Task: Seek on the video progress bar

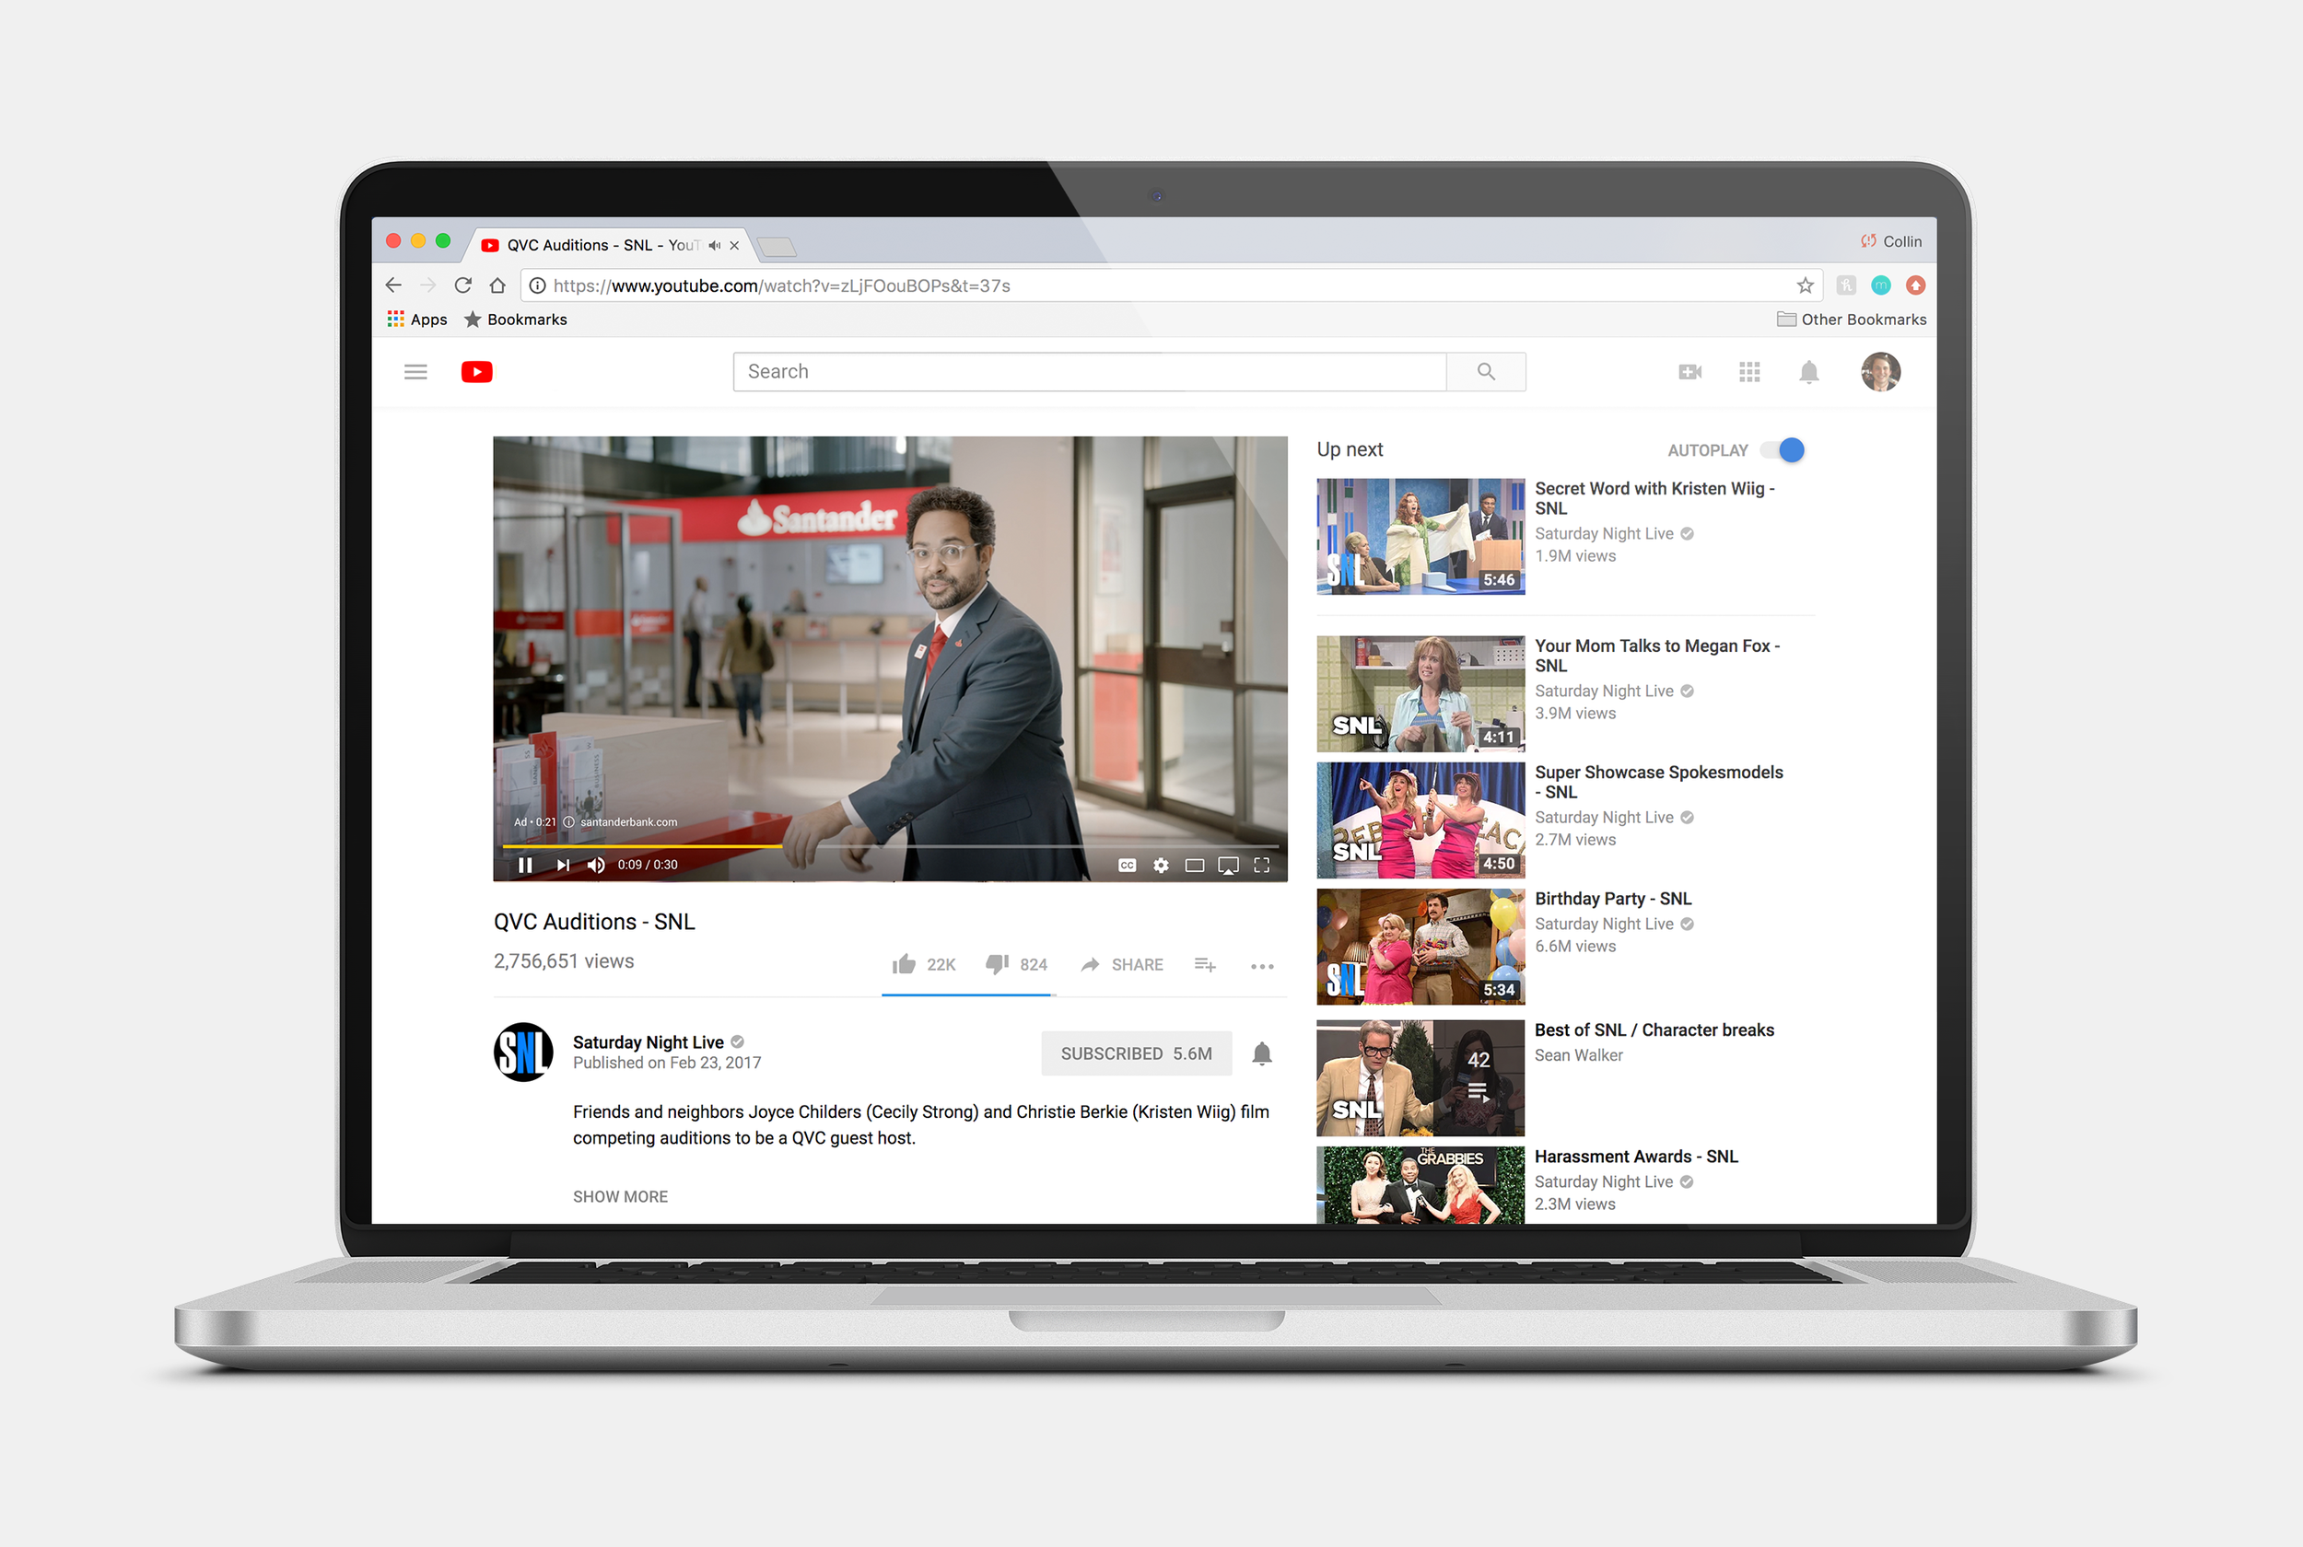Action: pyautogui.click(x=890, y=845)
